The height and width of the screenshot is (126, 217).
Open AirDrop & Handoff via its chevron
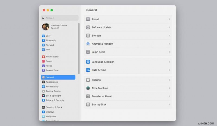pos(169,44)
